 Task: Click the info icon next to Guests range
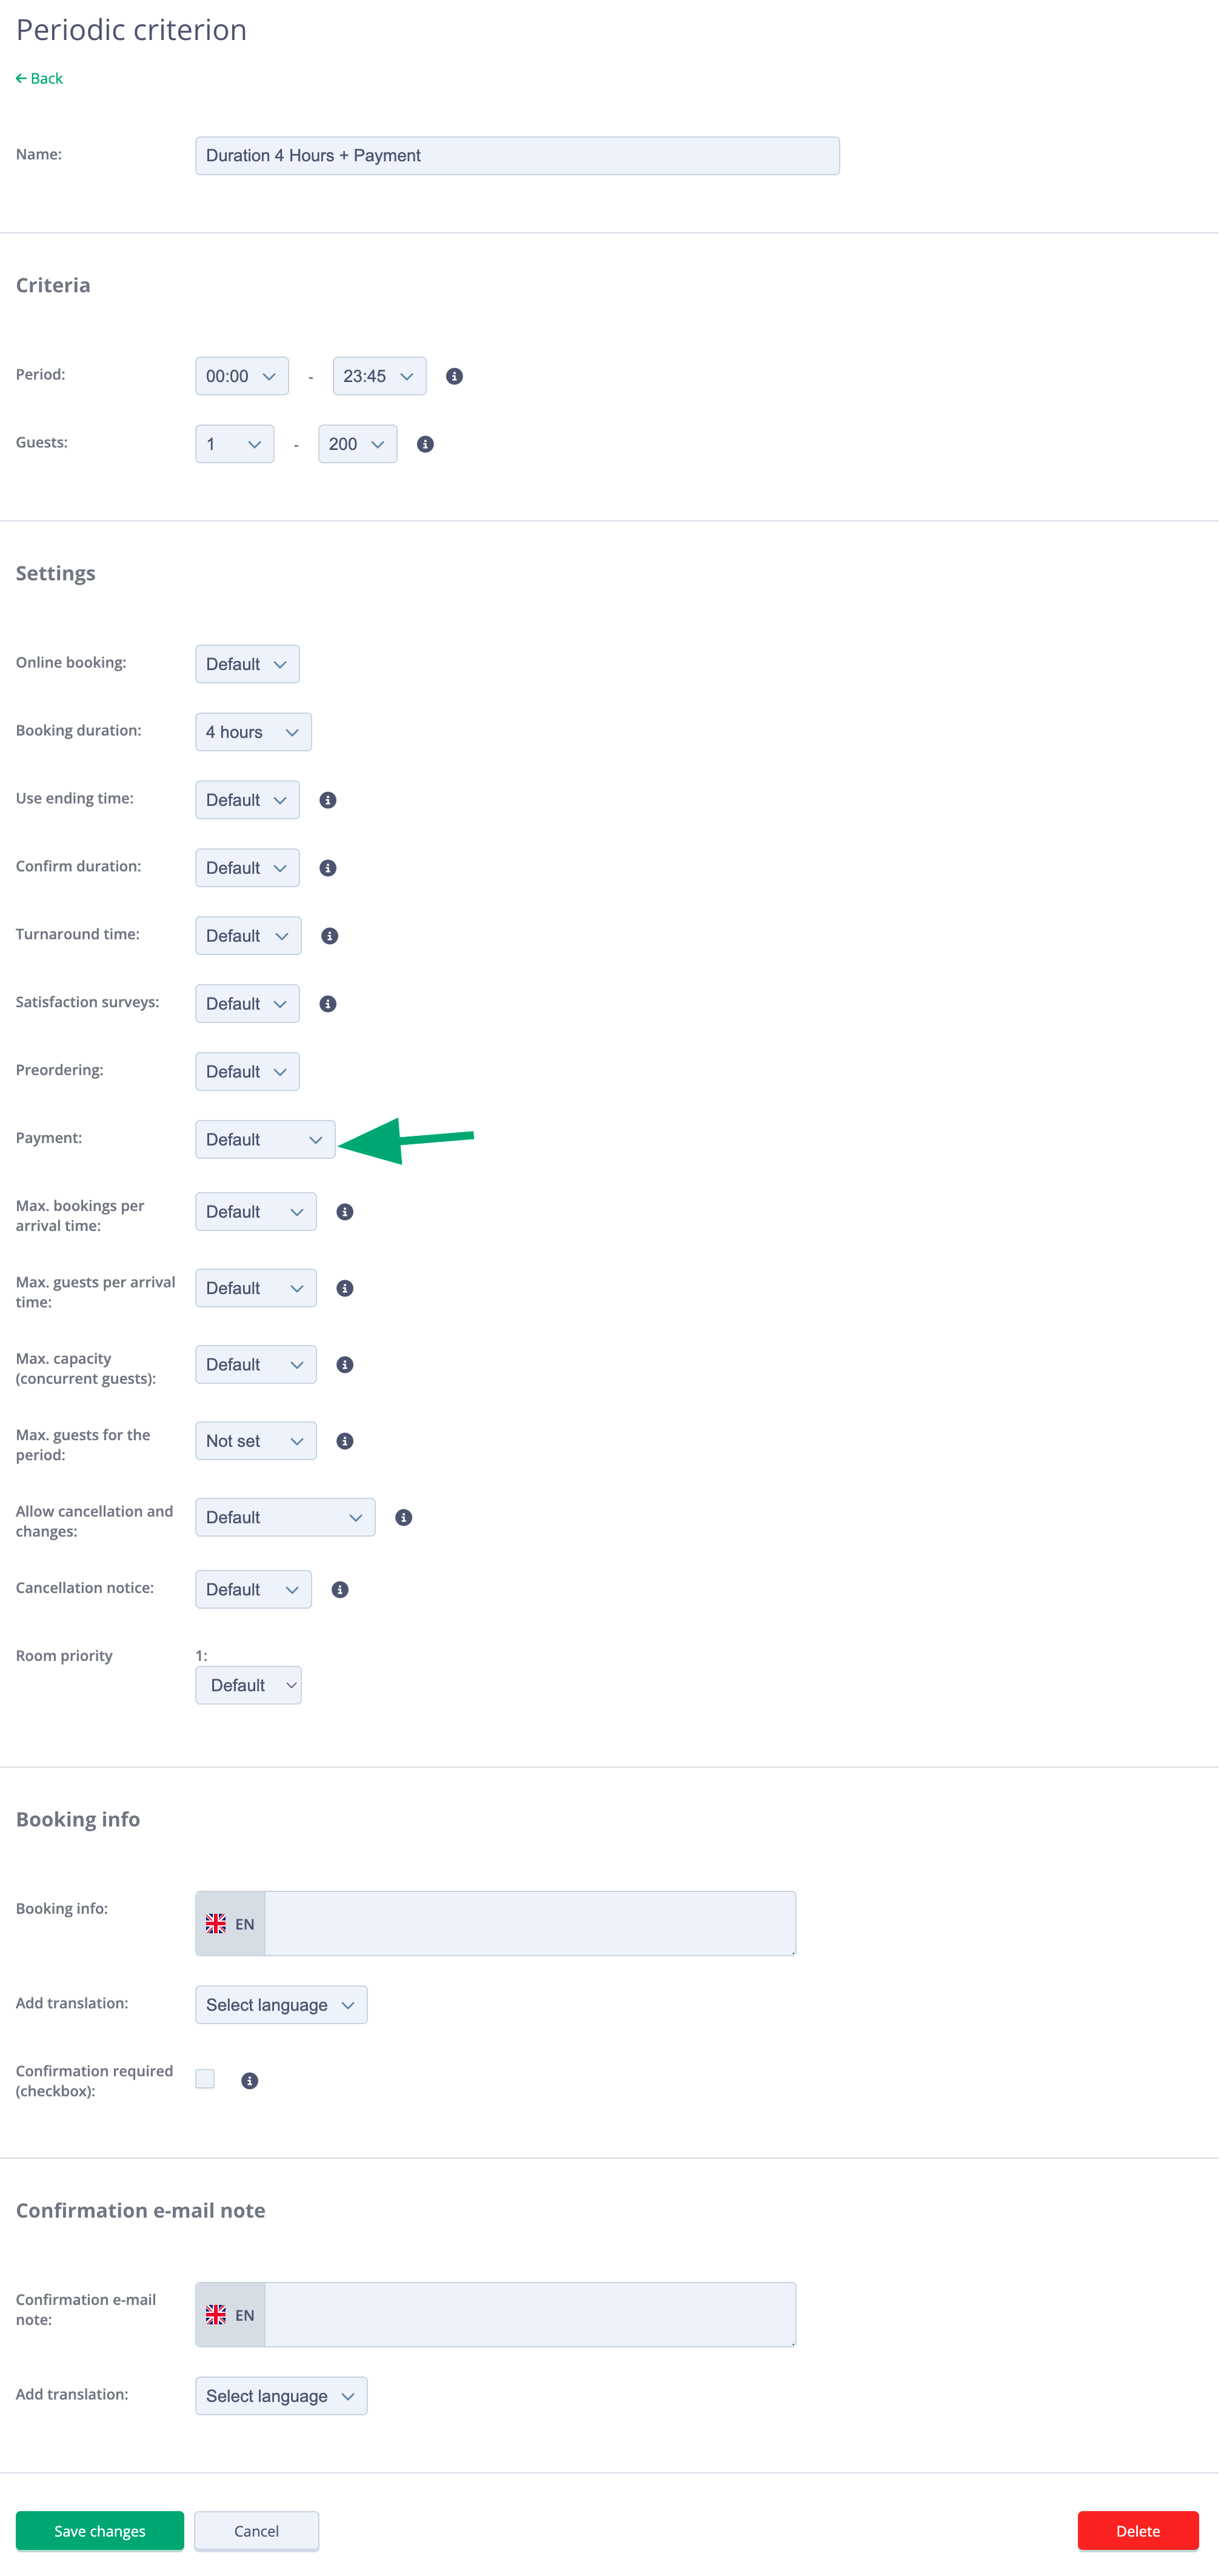coord(424,444)
